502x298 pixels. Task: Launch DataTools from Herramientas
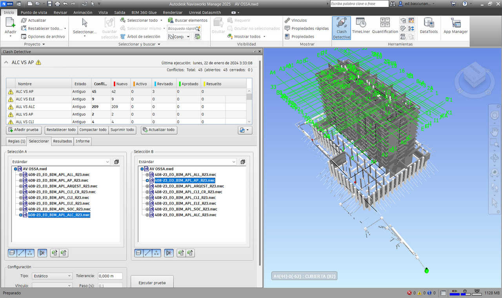pos(429,26)
